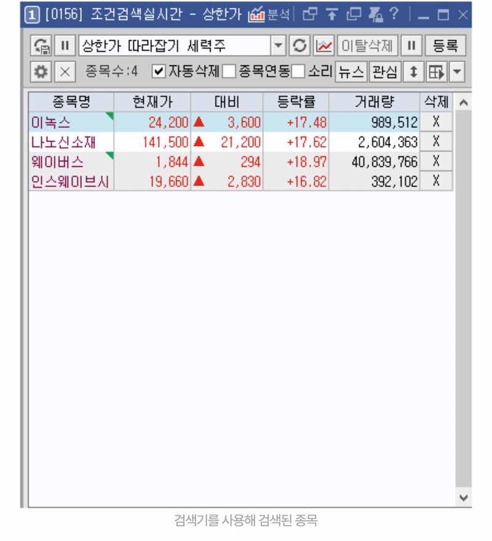This screenshot has width=492, height=541.
Task: Click the 등락률 column header
Action: click(295, 102)
